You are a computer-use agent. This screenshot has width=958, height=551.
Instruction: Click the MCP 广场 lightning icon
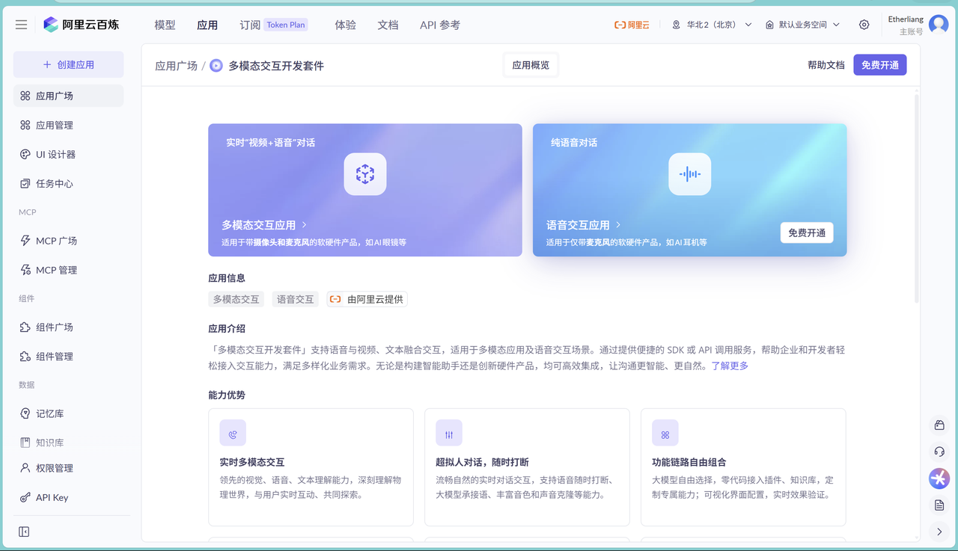(25, 241)
